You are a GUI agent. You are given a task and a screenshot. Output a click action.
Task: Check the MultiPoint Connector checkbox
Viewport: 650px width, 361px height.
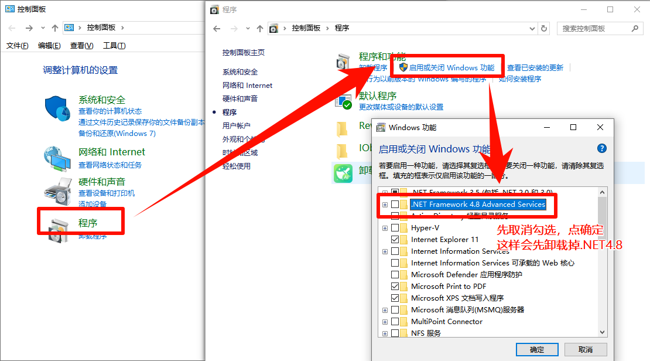click(395, 322)
